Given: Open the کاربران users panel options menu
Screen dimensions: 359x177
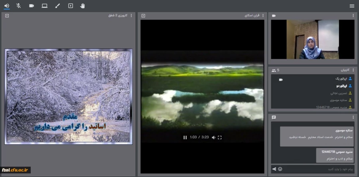Looking at the screenshot, I should (353, 70).
